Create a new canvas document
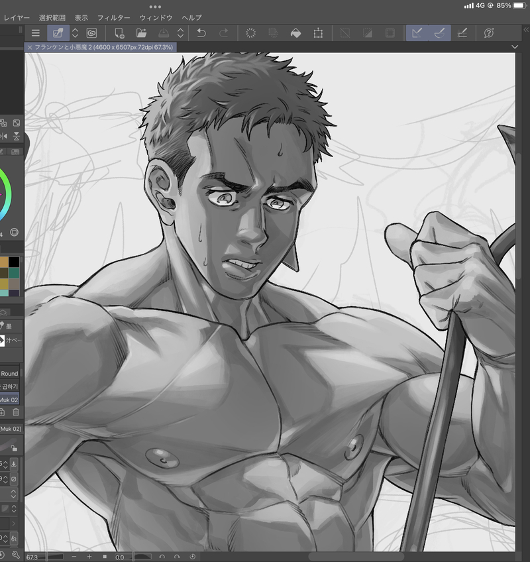 (119, 33)
